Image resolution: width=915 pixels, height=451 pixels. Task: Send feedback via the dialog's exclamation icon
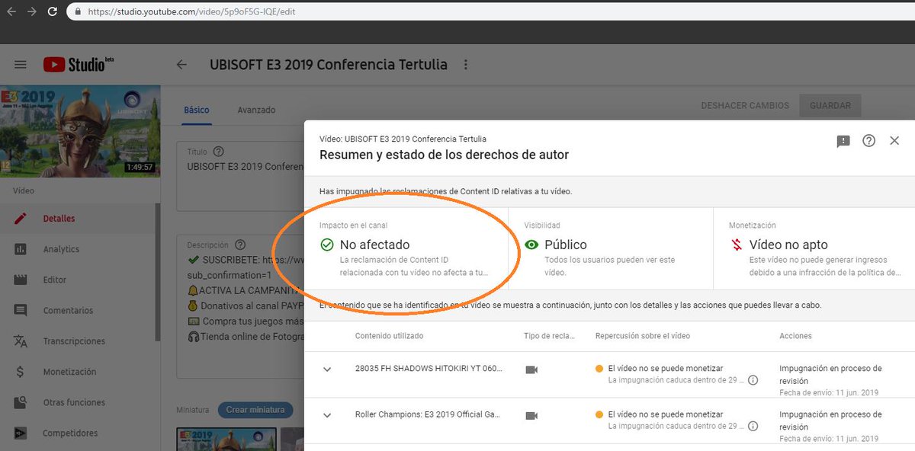pyautogui.click(x=843, y=141)
